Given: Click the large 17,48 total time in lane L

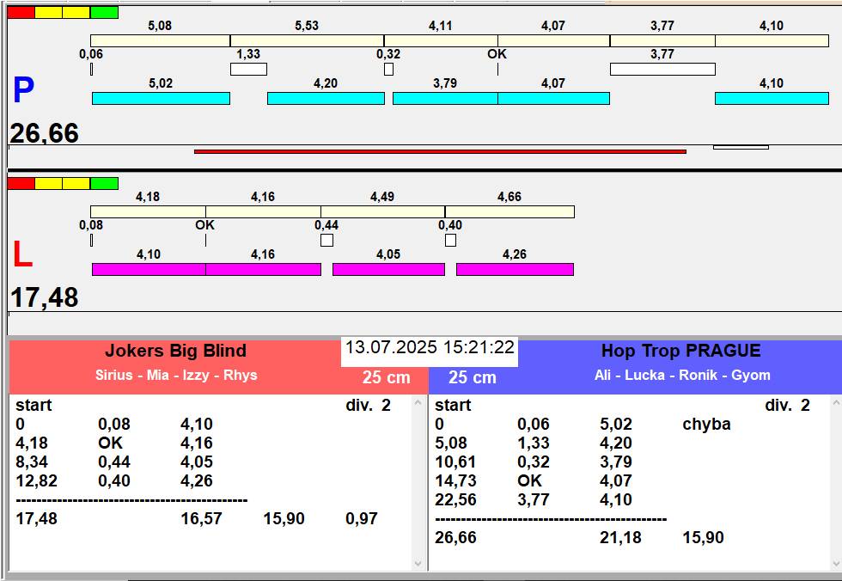Looking at the screenshot, I should tap(45, 297).
